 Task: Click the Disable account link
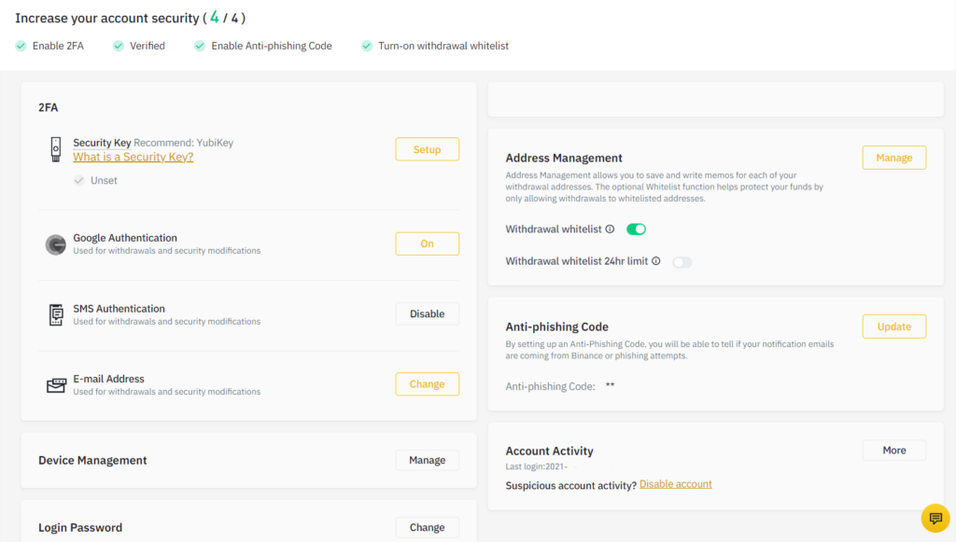click(675, 484)
